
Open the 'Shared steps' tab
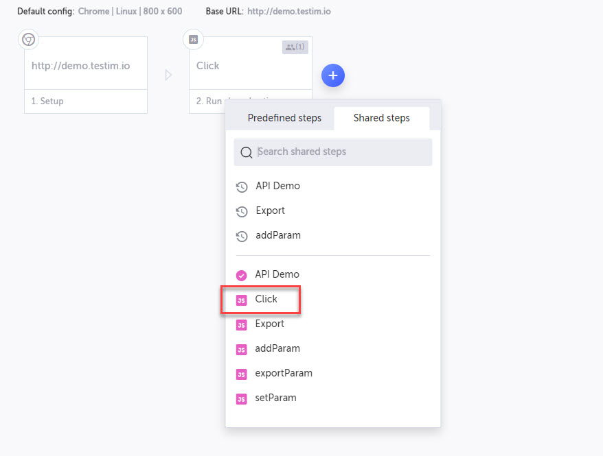pyautogui.click(x=381, y=118)
